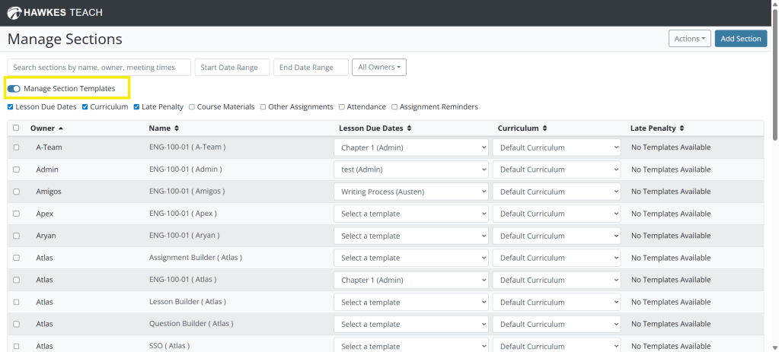Uncheck Lesson Due Dates checkbox
Screen dimensions: 779x352
pos(11,106)
